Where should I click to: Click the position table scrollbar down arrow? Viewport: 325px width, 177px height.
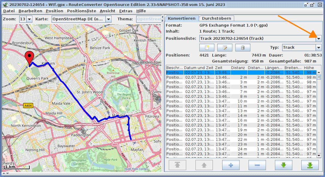point(319,155)
